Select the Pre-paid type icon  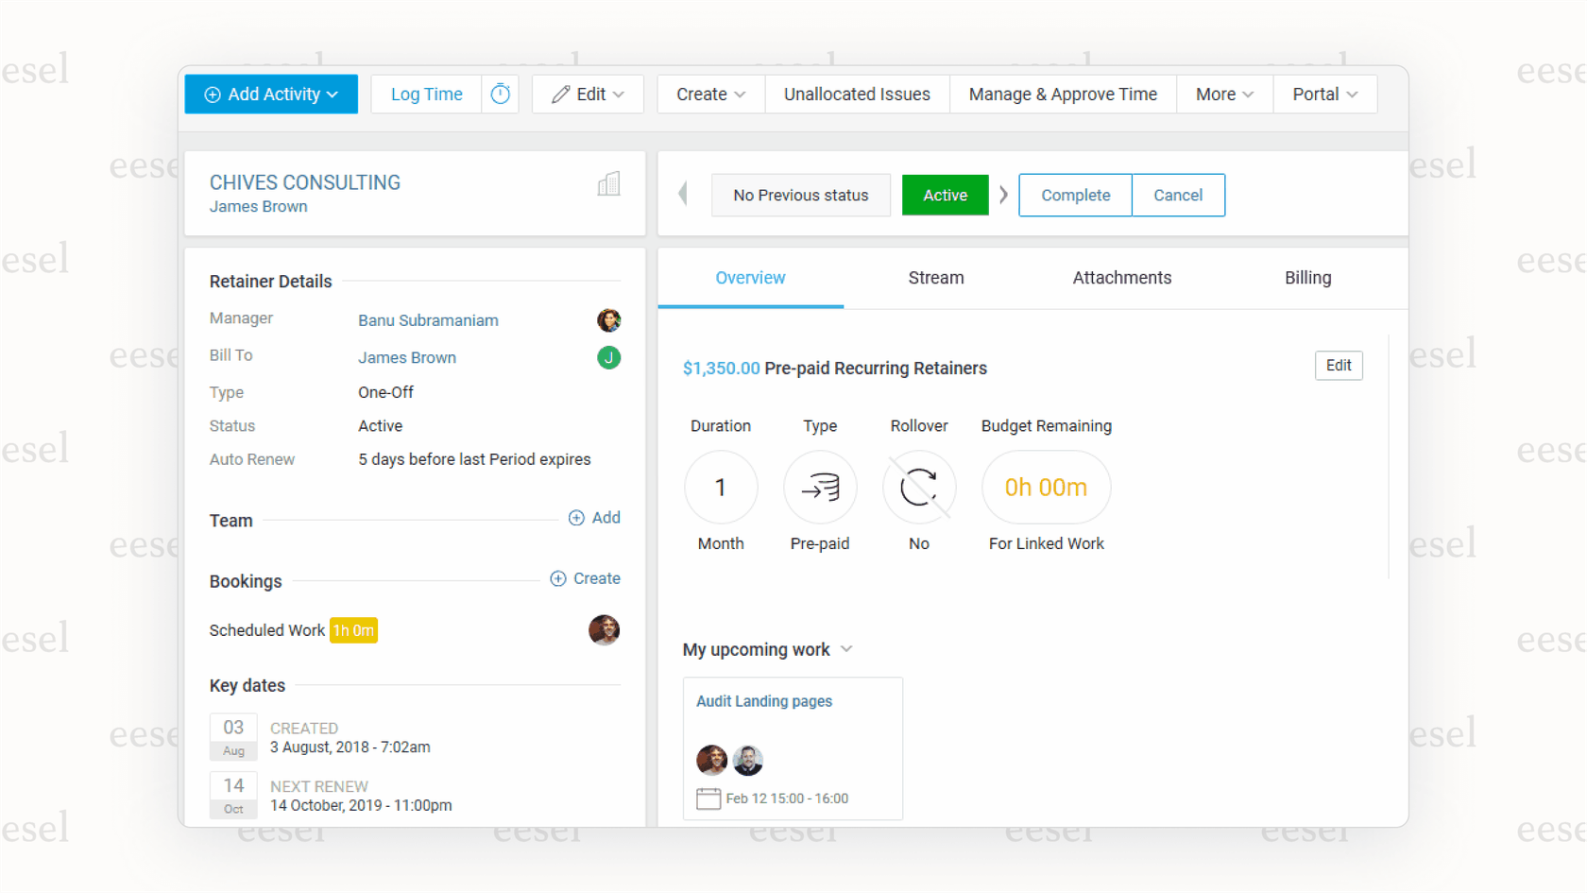(819, 487)
